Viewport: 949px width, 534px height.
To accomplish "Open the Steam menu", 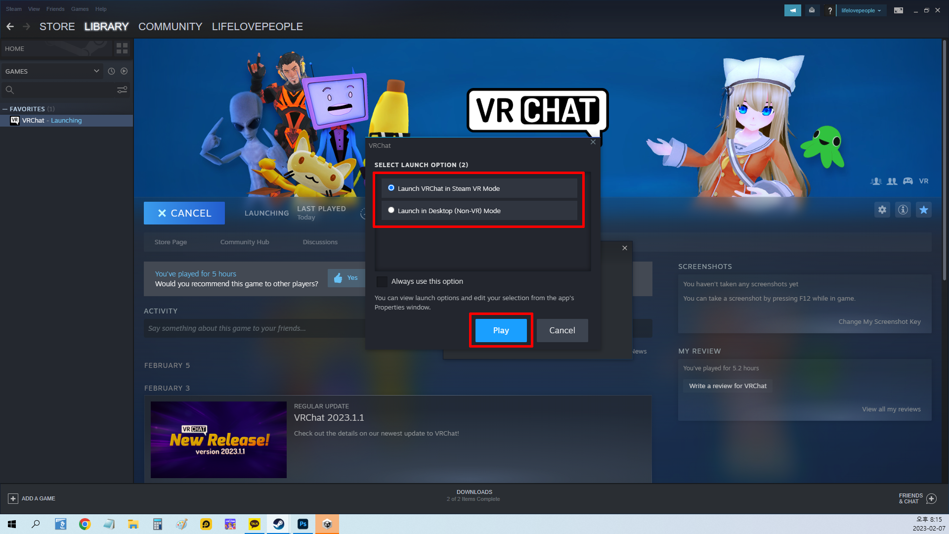I will [x=14, y=9].
